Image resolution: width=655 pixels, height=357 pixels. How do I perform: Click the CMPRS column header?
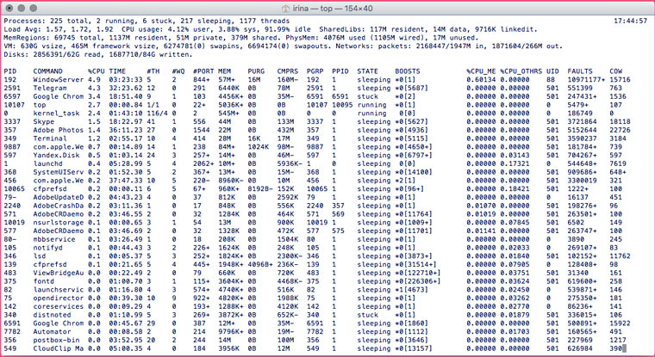287,71
